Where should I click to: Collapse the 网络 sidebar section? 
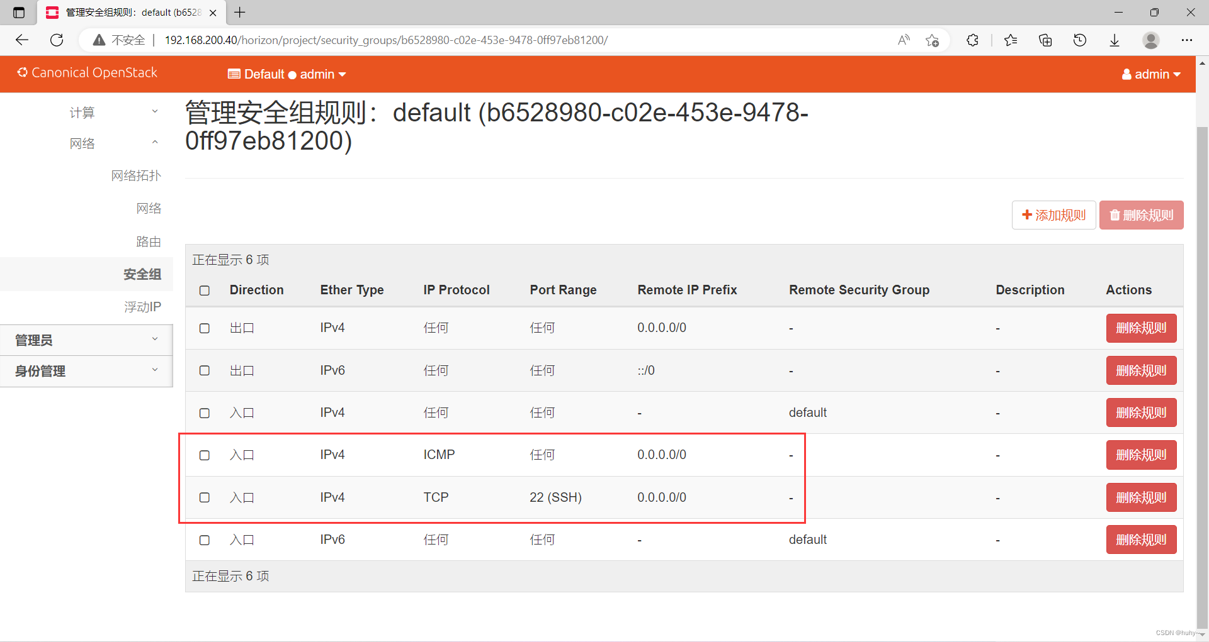point(86,143)
